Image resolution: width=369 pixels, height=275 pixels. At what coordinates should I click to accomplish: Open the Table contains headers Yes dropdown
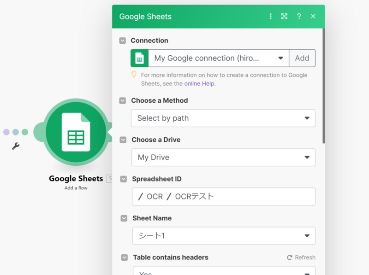pos(224,270)
